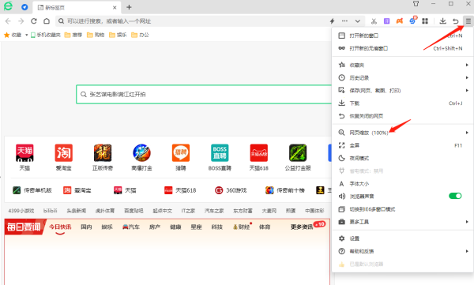Click the page search box with green border
The height and width of the screenshot is (285, 474).
pyautogui.click(x=204, y=94)
